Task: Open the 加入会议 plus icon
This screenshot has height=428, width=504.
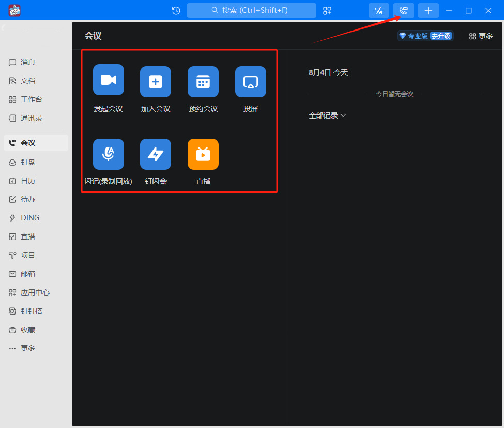Action: click(156, 82)
